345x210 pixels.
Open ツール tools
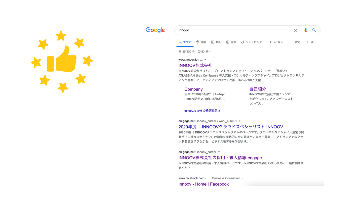coord(309,42)
